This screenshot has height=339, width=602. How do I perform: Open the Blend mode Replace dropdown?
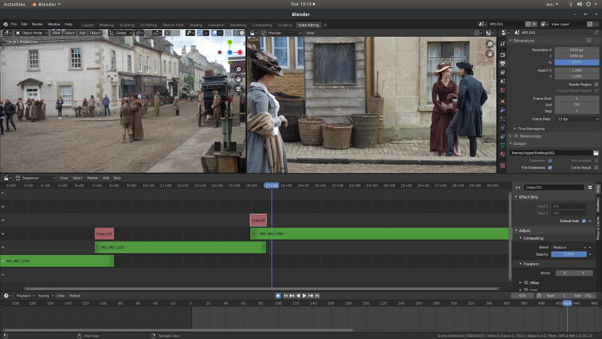tap(569, 247)
